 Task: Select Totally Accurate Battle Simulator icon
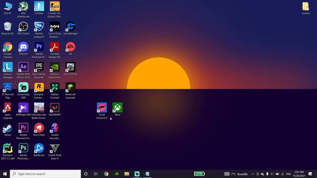point(54,132)
